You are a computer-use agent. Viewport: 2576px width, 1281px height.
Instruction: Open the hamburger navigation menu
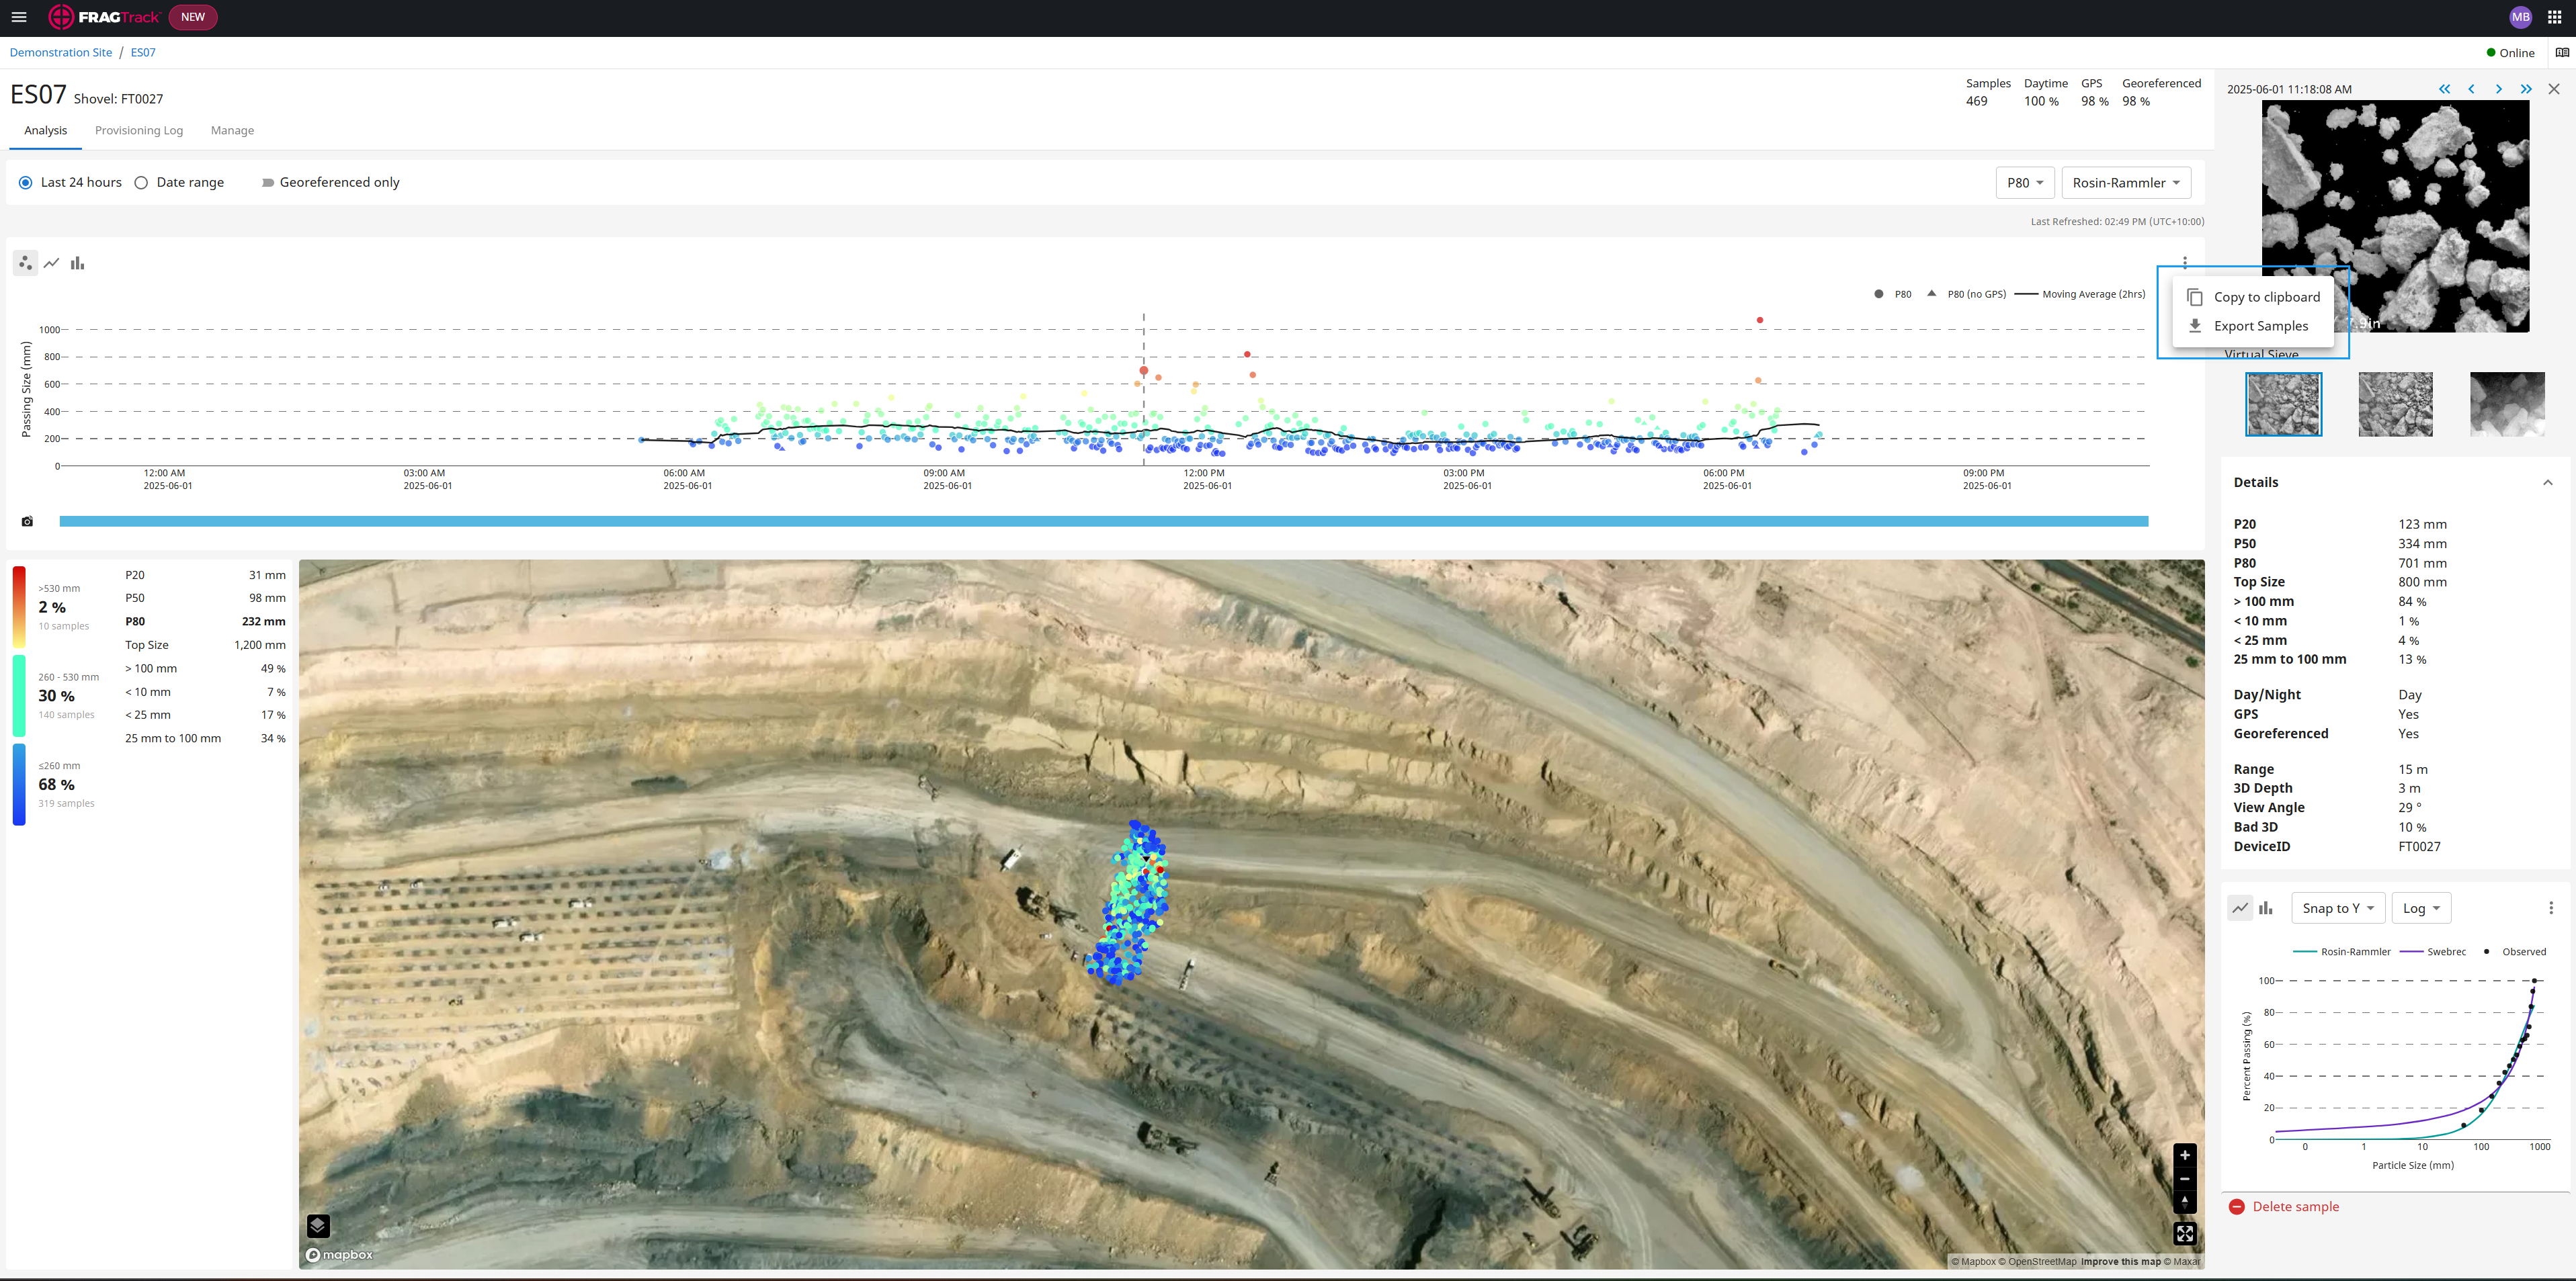(x=19, y=17)
